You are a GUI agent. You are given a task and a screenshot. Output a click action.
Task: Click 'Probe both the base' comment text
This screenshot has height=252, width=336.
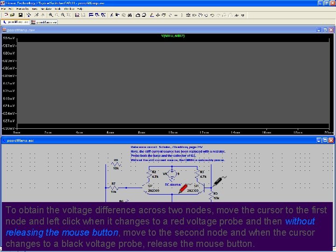(163, 155)
